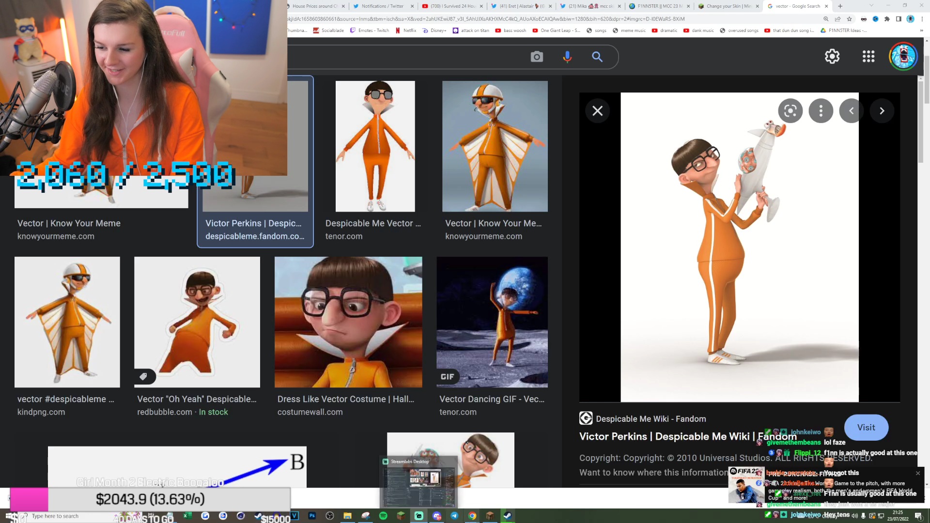Click the product tag icon on redbubble image
This screenshot has height=523, width=930.
143,376
